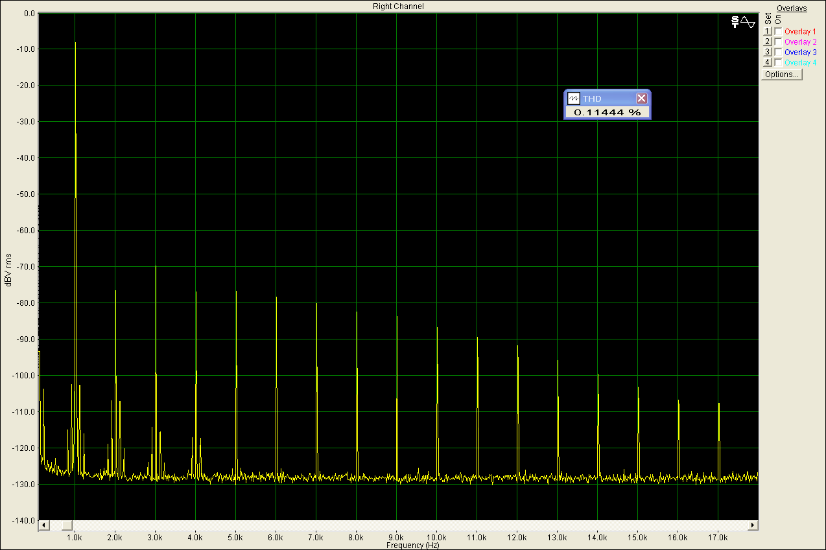Click the sine wave icon on graph

748,22
